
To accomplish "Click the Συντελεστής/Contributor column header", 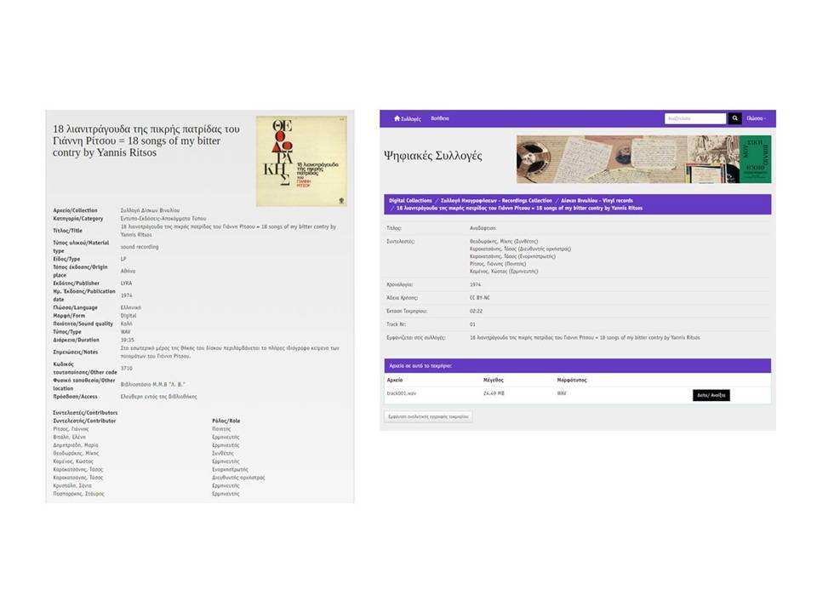I will 84,421.
